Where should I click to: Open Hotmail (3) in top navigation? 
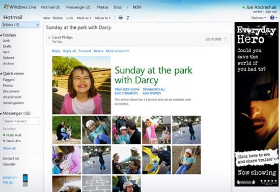point(50,7)
